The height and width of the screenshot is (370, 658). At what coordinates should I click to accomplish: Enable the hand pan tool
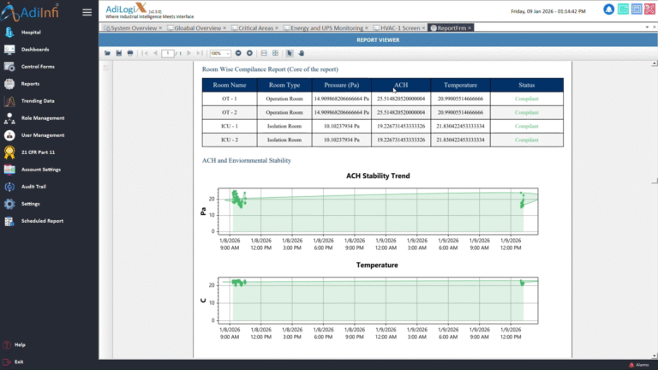(302, 53)
